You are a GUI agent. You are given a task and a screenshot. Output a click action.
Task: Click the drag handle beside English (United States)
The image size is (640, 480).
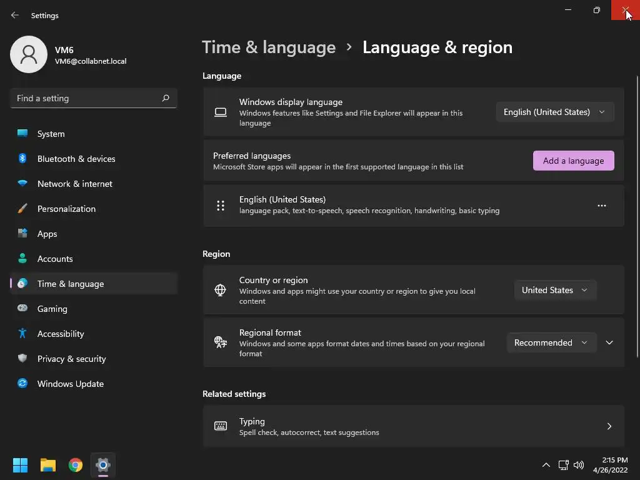click(221, 205)
